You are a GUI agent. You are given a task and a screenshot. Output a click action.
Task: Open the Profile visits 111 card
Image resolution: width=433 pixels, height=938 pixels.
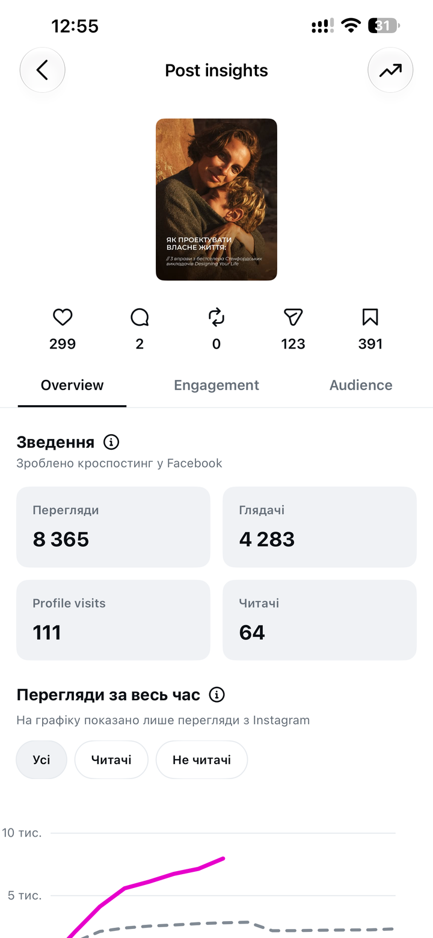(113, 620)
